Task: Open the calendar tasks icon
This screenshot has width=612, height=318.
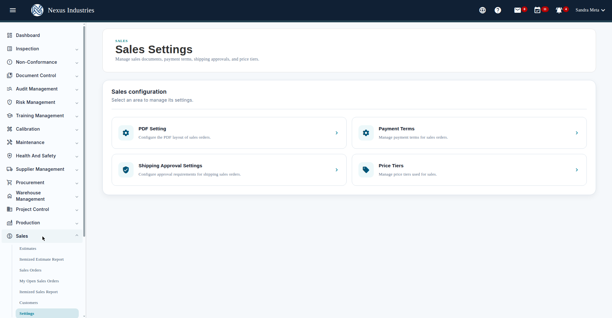Action: 537,10
